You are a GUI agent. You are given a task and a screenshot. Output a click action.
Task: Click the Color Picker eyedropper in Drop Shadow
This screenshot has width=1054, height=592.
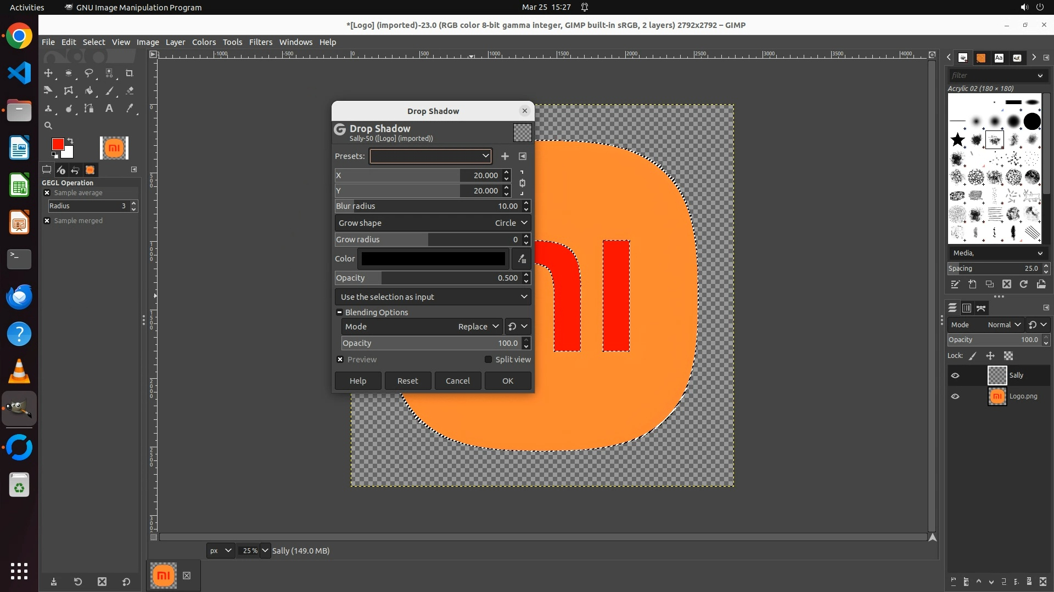coord(522,259)
